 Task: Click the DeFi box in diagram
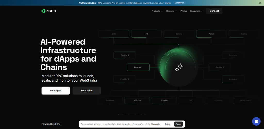pos(114,34)
